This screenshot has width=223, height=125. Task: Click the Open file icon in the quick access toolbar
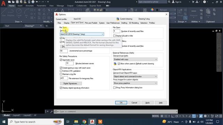(x=13, y=2)
